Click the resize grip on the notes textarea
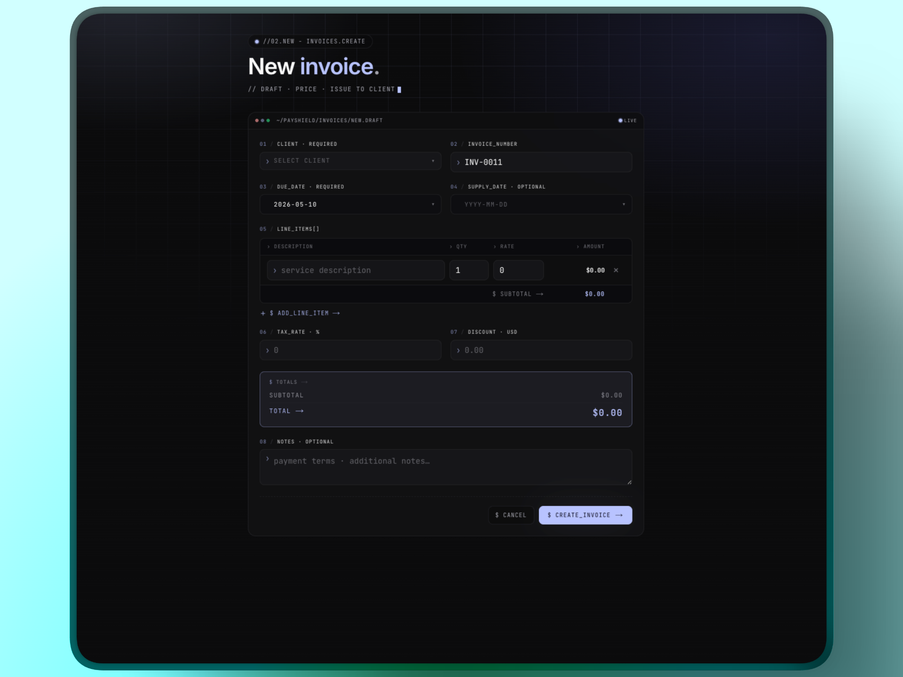The width and height of the screenshot is (903, 677). [x=629, y=481]
